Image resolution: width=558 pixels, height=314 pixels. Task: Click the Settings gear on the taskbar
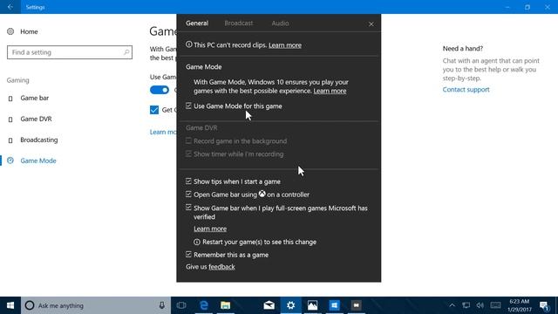[x=290, y=305]
